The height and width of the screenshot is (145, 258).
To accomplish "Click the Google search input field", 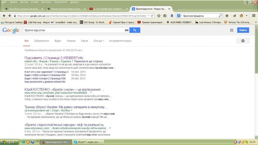I will 74,30.
